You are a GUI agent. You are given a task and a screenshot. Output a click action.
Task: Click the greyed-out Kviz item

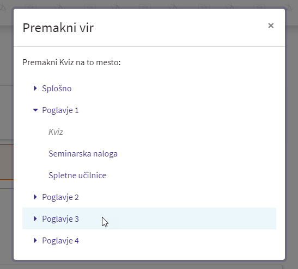(56, 132)
